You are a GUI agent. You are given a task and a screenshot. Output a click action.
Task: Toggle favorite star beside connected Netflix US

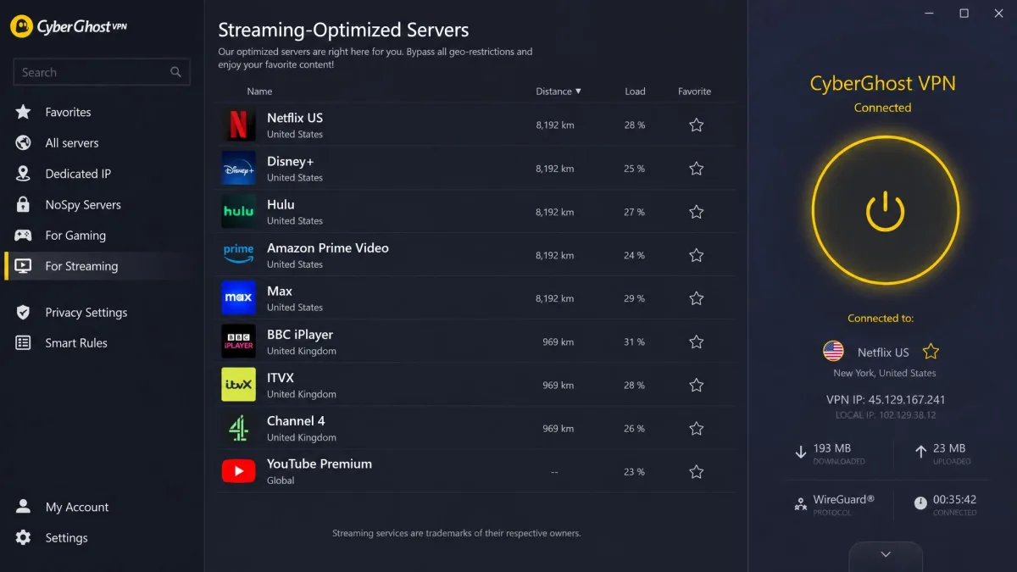pyautogui.click(x=931, y=351)
